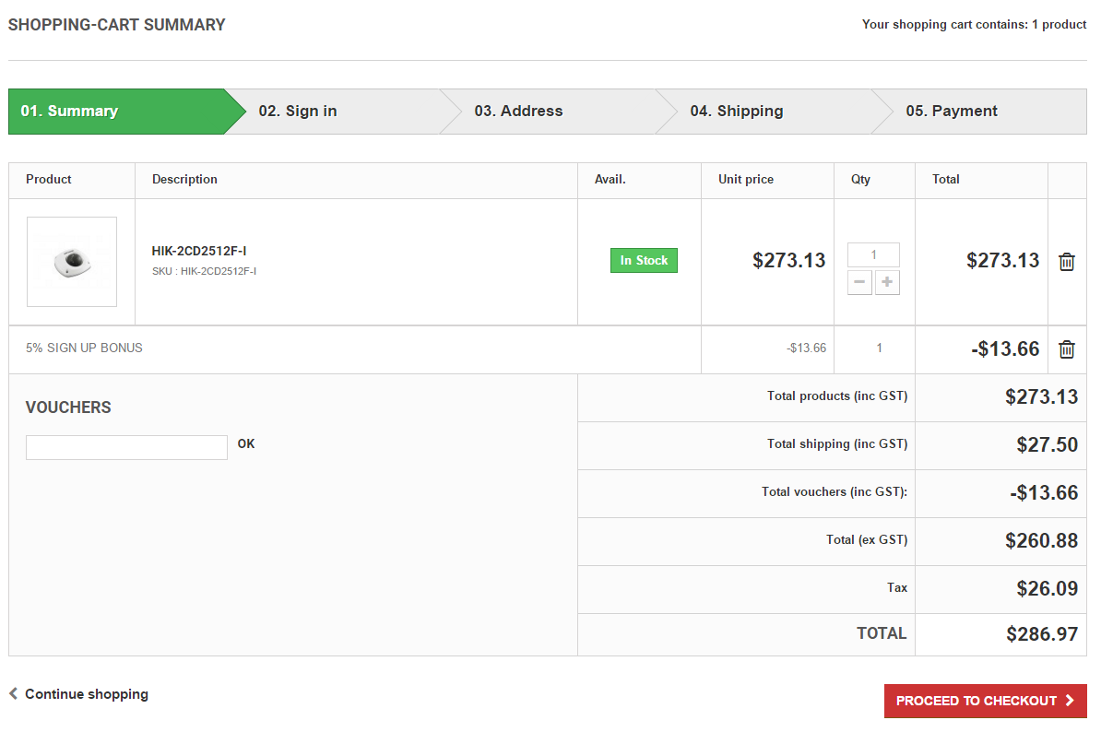Viewport: 1101px width, 744px height.
Task: Go to the 04. Shipping step
Action: [736, 112]
